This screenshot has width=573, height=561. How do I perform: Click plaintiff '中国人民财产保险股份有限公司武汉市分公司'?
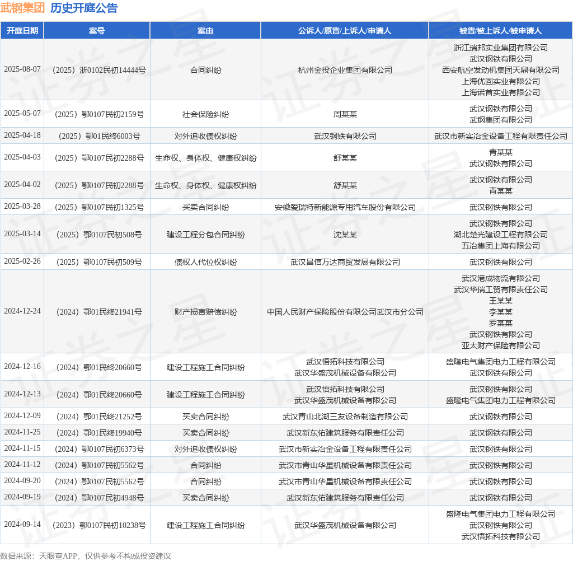click(345, 312)
